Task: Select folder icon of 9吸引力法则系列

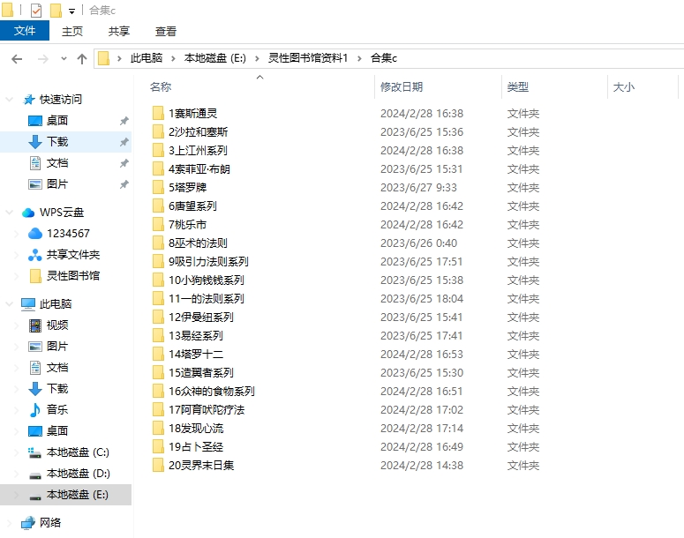Action: pos(158,261)
